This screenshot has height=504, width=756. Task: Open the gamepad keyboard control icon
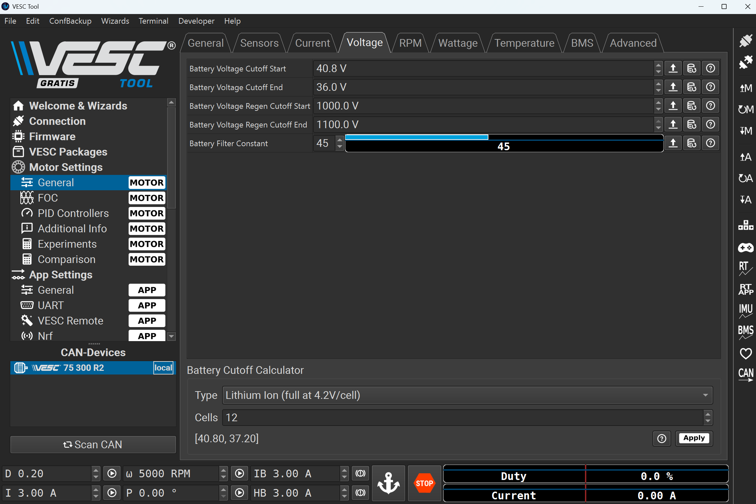tap(745, 248)
